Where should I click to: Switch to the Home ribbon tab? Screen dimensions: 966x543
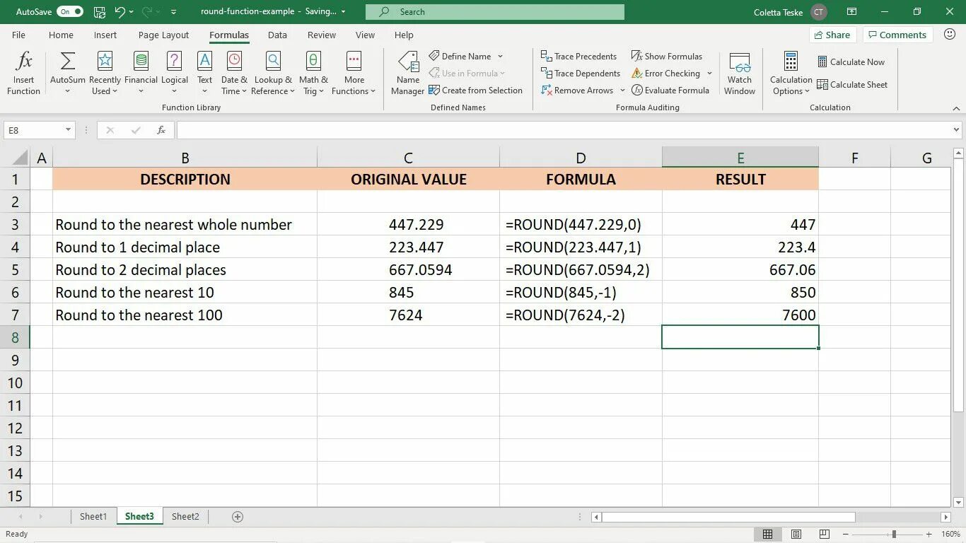click(61, 35)
